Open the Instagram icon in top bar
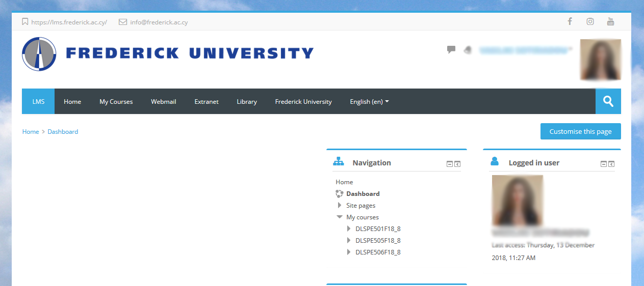The image size is (644, 286). tap(590, 21)
